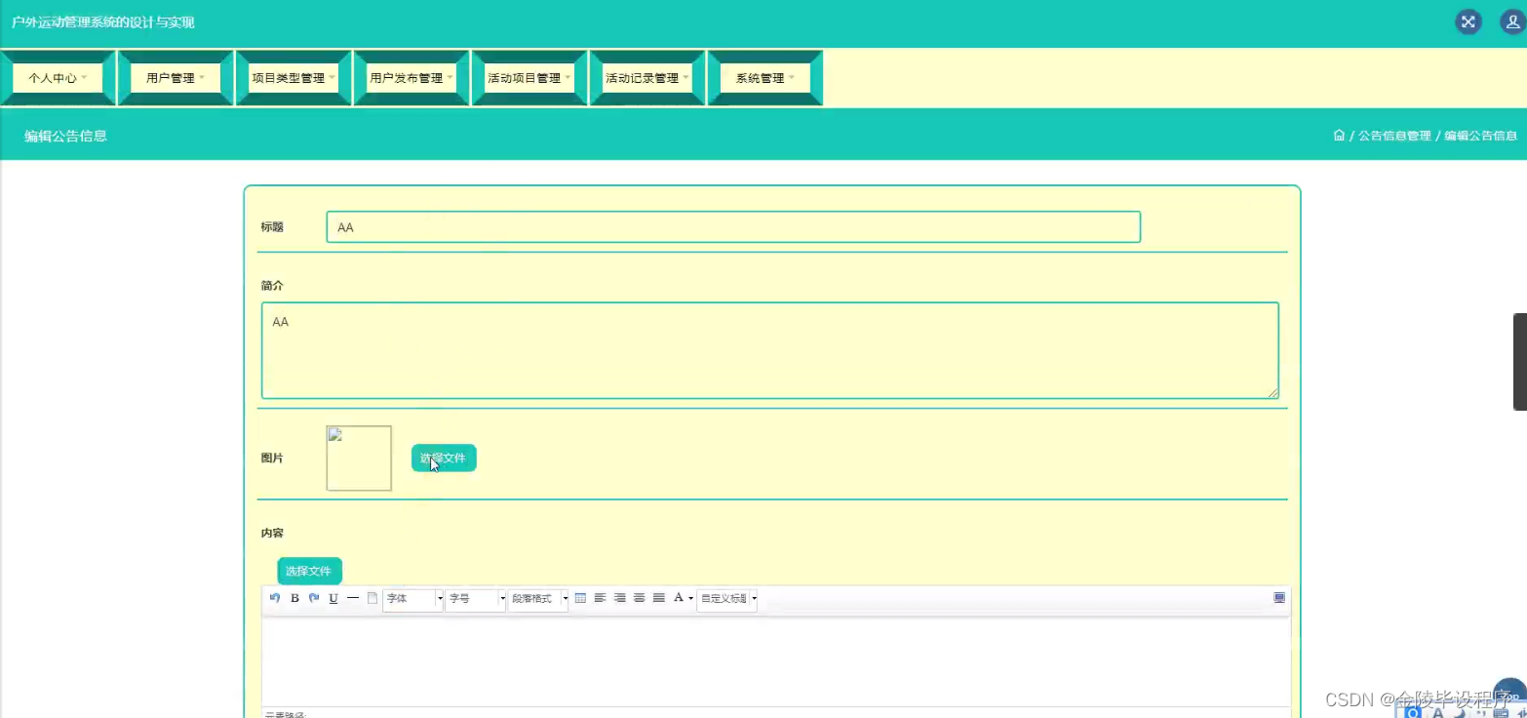Expand the 段落格式 paragraph format dropdown
Viewport: 1527px width, 718px height.
tap(537, 598)
